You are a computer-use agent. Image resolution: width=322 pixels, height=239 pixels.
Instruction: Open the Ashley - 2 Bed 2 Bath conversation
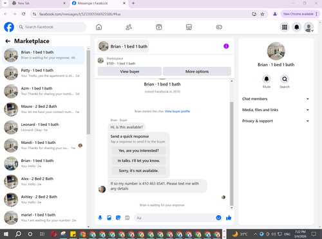(43, 199)
